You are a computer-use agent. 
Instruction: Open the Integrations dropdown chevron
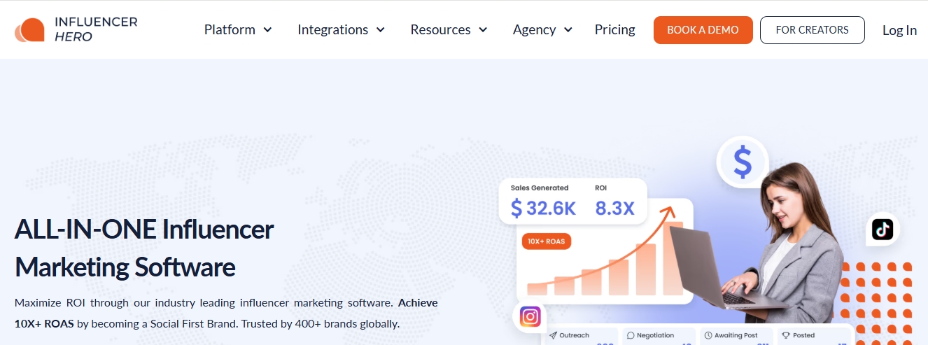pos(381,30)
